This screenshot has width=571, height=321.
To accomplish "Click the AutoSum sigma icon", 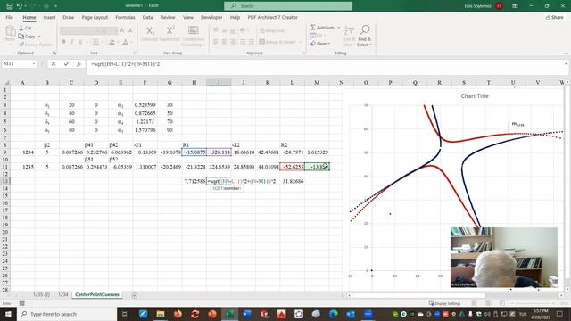I will [x=313, y=28].
